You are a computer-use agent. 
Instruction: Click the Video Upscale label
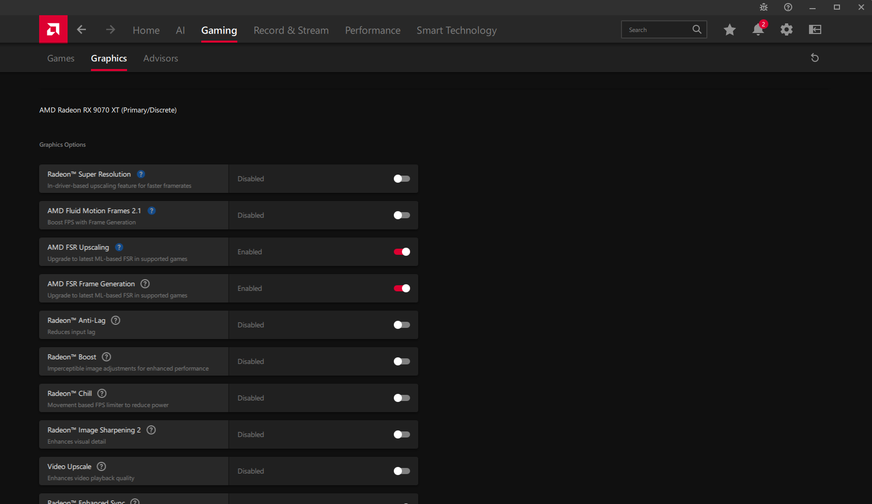(69, 466)
